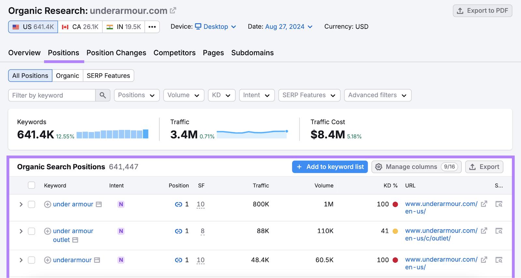The height and width of the screenshot is (278, 521).
Task: Open external link icon for outlet URL
Action: click(x=484, y=231)
